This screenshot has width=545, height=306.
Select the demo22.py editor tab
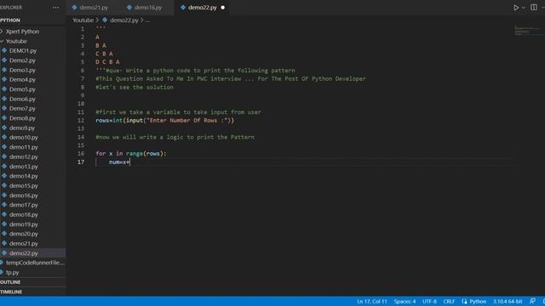203,8
